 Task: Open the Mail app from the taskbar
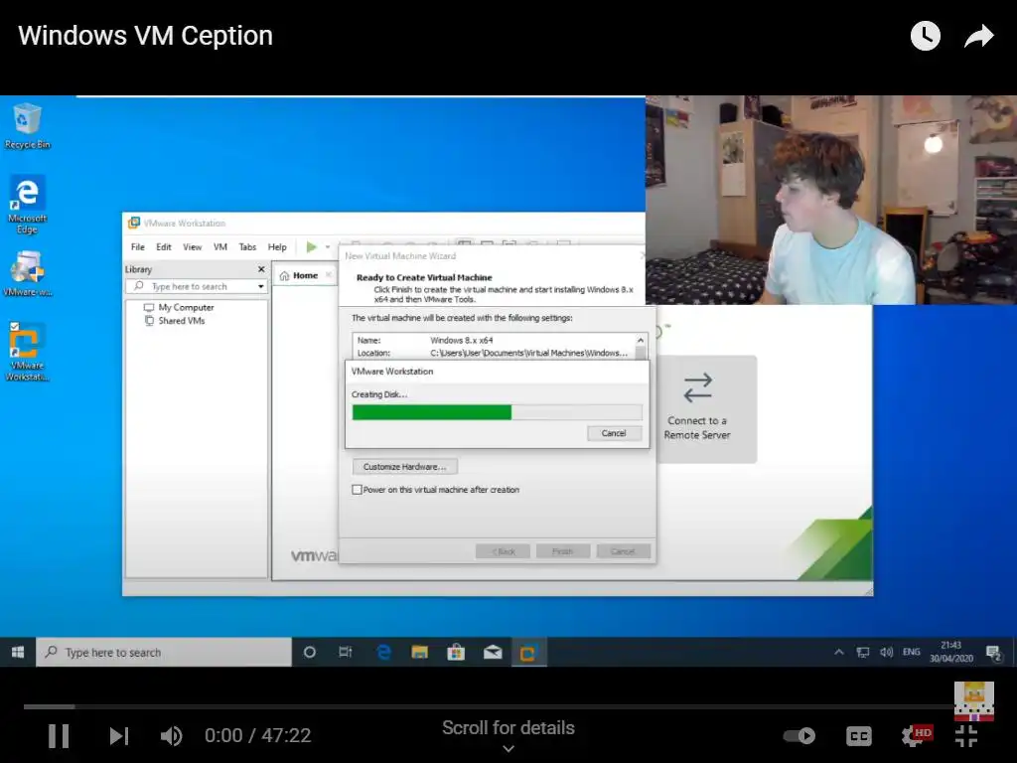(x=493, y=652)
